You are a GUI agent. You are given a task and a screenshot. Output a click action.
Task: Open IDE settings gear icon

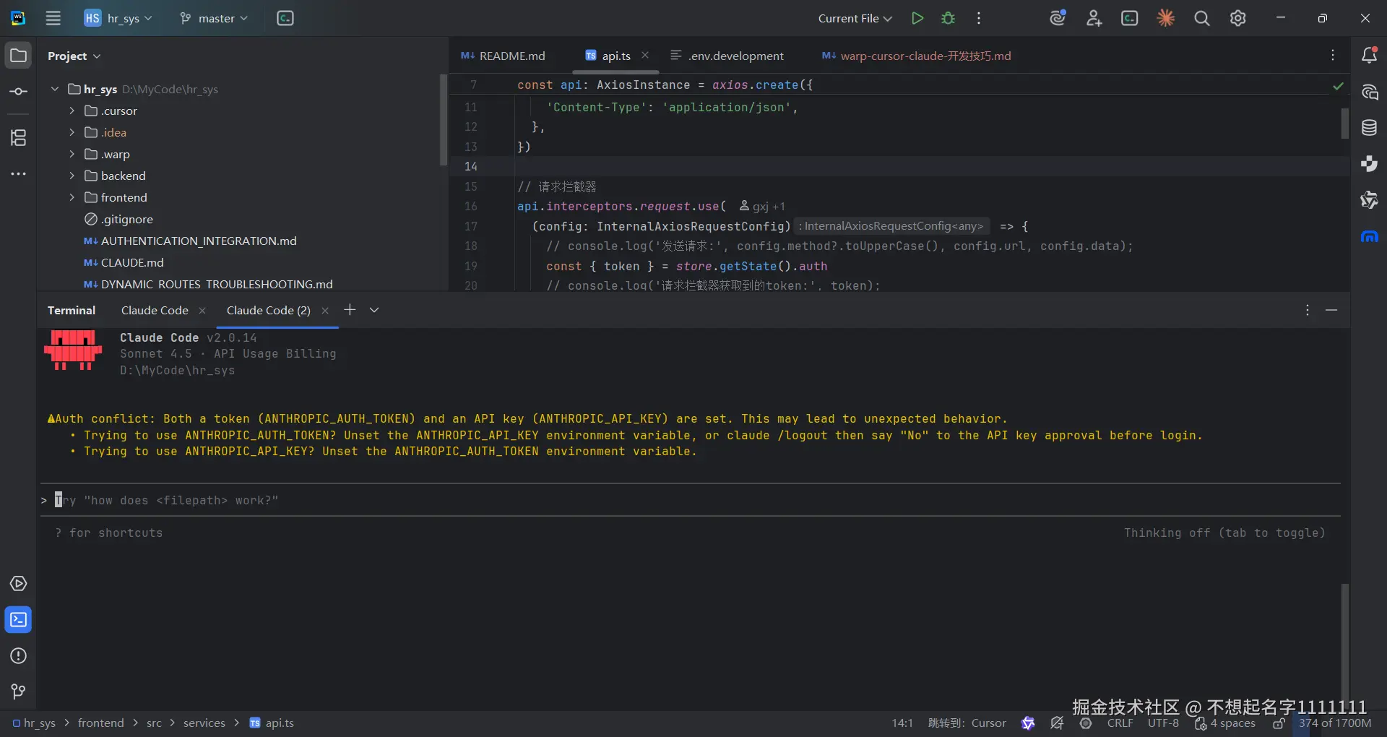(x=1237, y=19)
